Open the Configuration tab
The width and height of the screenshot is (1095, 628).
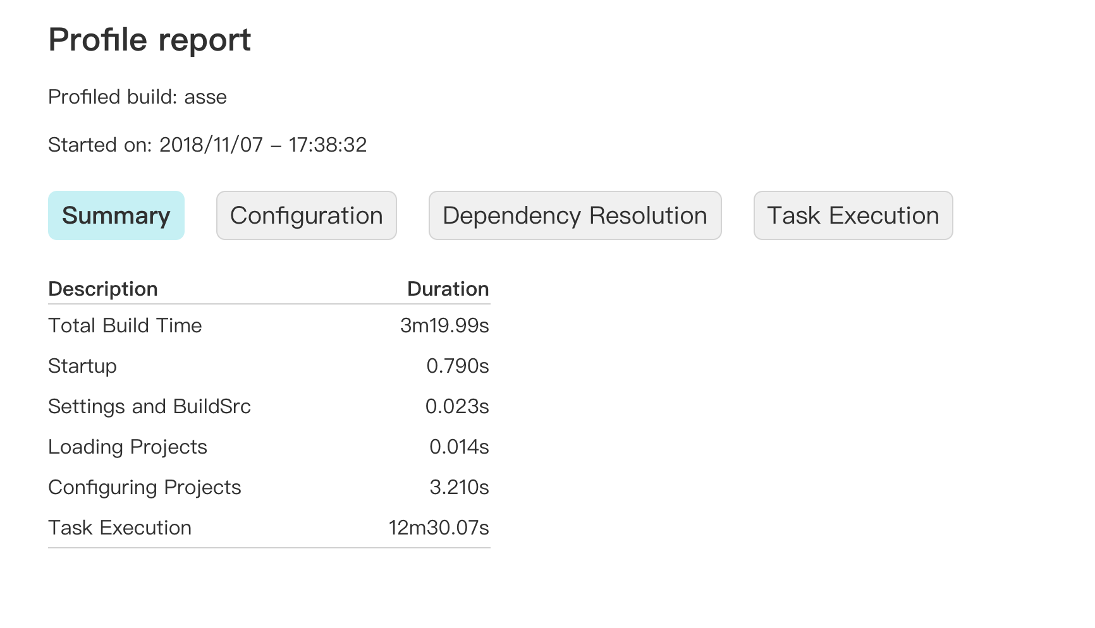(307, 215)
